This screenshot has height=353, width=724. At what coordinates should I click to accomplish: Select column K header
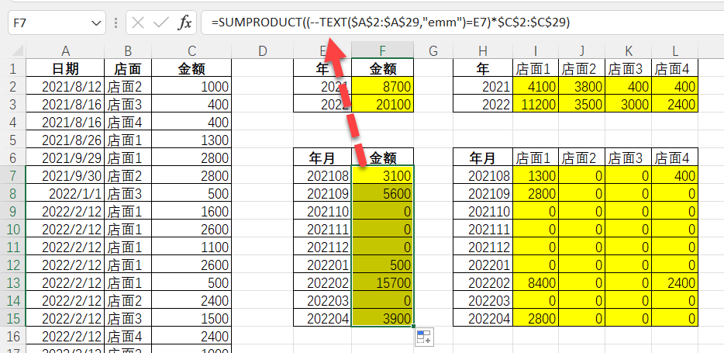pos(629,51)
